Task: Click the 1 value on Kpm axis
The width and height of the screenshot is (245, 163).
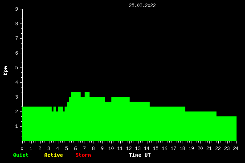Action: [x=17, y=126]
